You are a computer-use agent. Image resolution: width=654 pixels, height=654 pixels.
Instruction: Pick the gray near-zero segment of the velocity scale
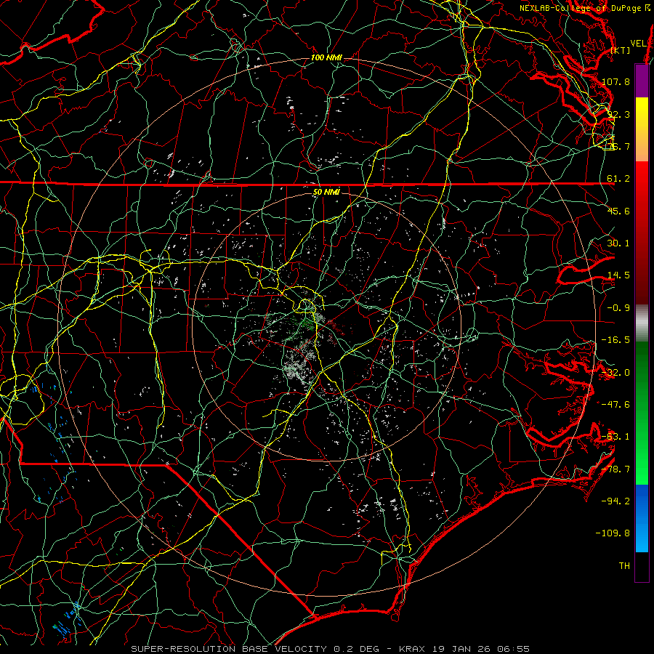[642, 323]
